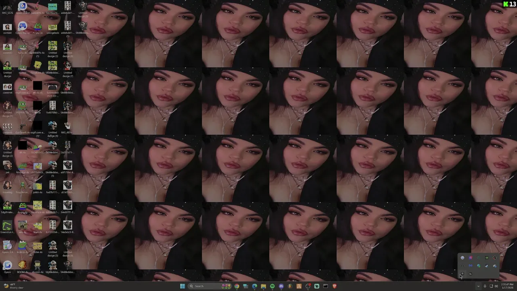This screenshot has width=517, height=291.
Task: Select the Untitled design (5) file
Action: click(x=53, y=248)
